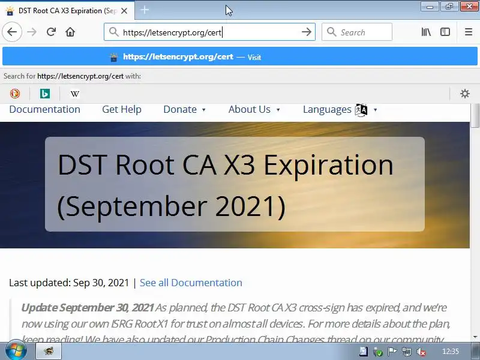Click the network tray icon
Viewport: 480px width, 360px height.
407,352
